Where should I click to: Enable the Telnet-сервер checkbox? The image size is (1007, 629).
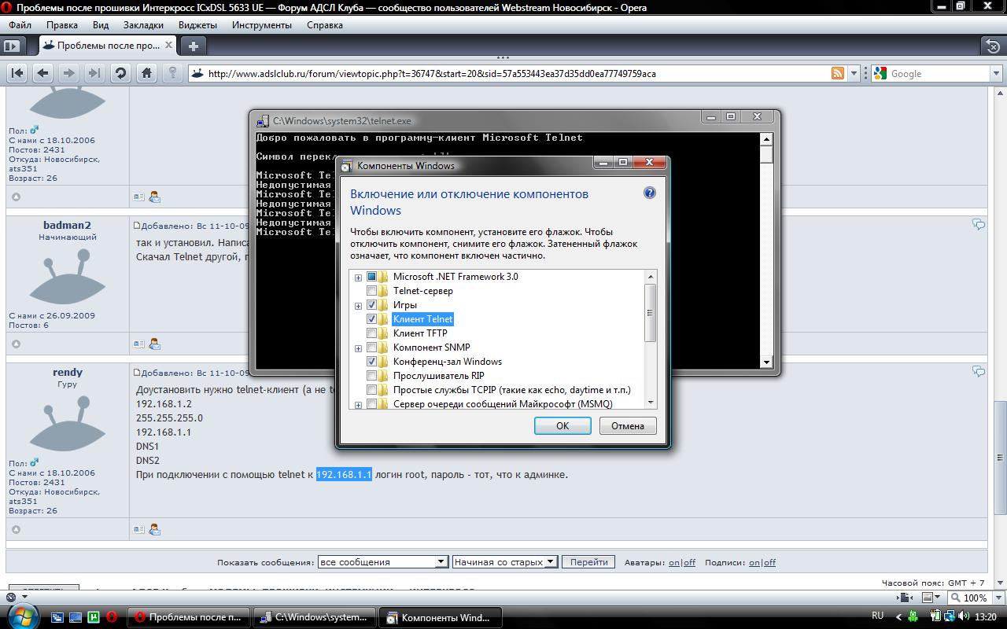[372, 291]
